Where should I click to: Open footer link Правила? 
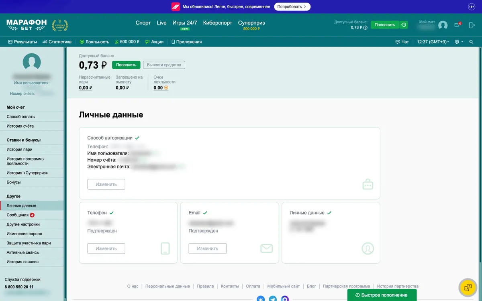(205, 286)
